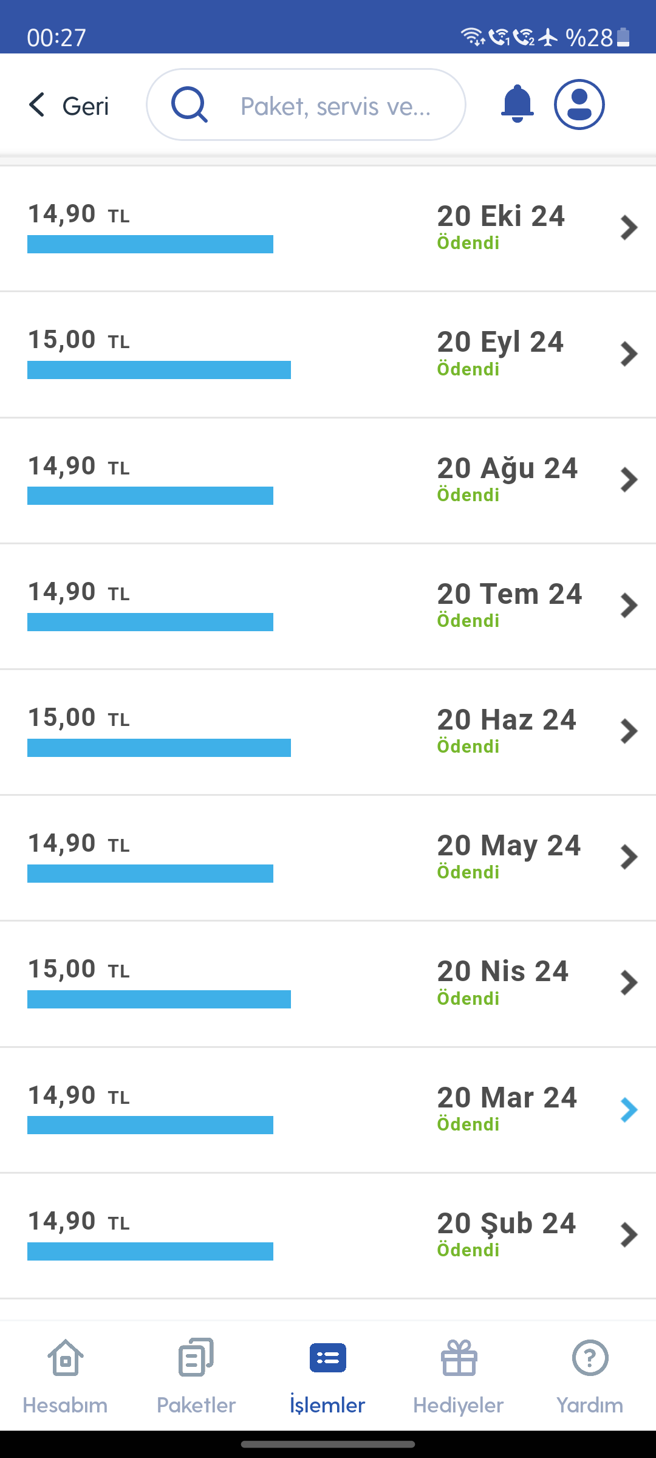
Task: Open the Hediyeler gift icon
Action: point(459,1357)
